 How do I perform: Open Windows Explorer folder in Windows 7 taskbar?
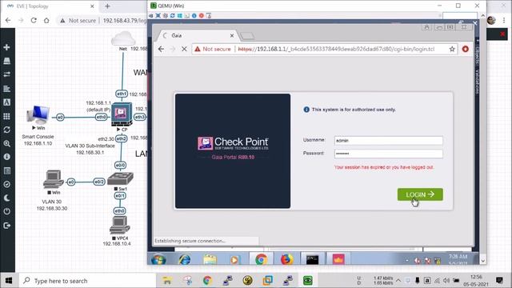[x=210, y=259]
